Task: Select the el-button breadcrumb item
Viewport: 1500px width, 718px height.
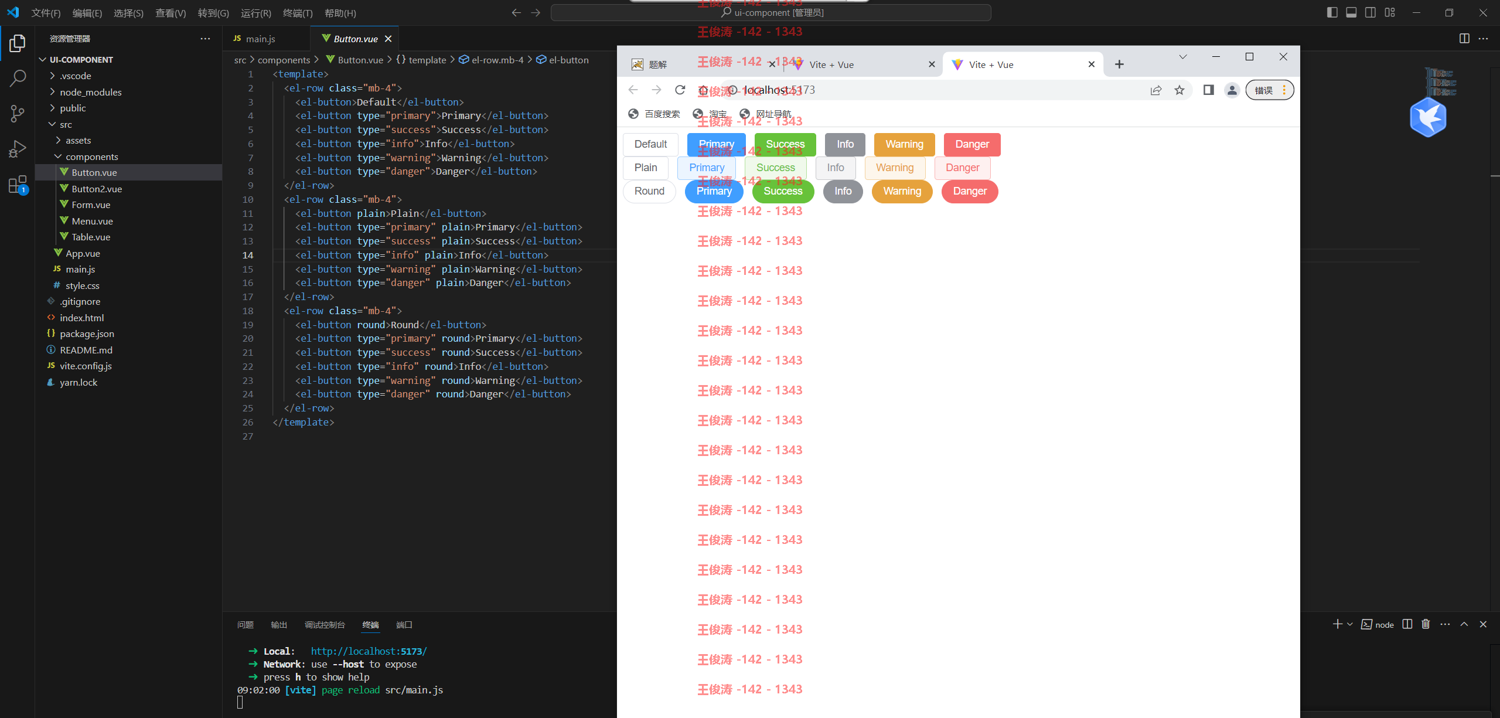Action: [x=564, y=60]
